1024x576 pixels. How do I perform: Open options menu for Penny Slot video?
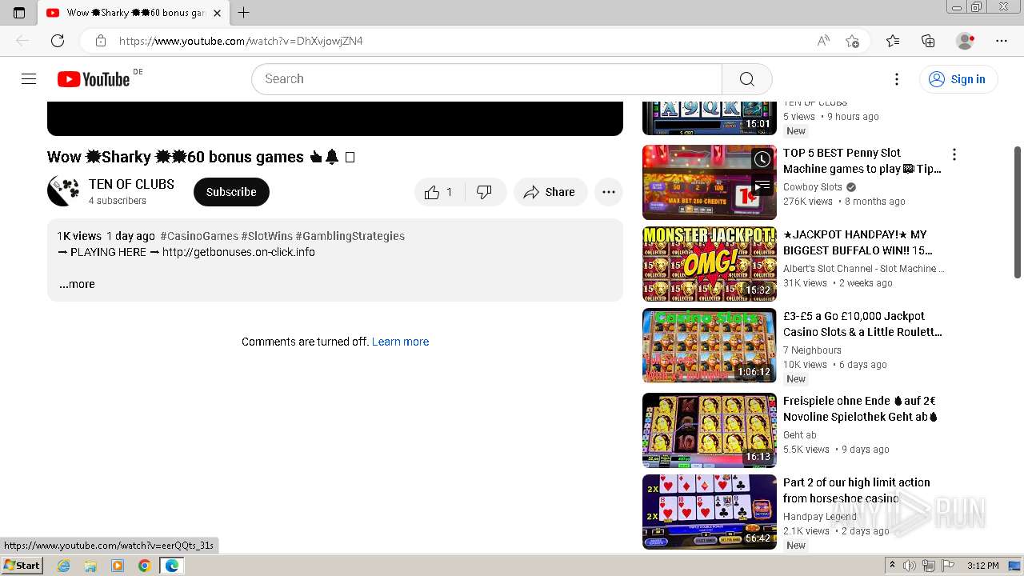click(954, 154)
